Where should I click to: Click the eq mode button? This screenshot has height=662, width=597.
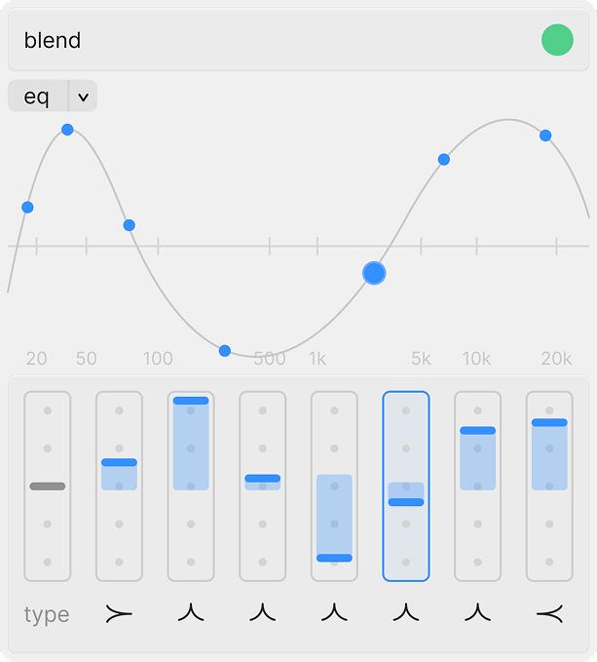(x=38, y=97)
